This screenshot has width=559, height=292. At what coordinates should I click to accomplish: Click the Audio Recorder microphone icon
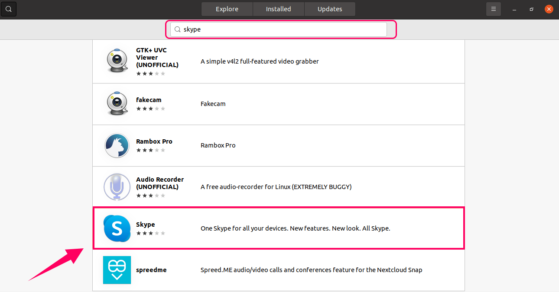pyautogui.click(x=117, y=187)
